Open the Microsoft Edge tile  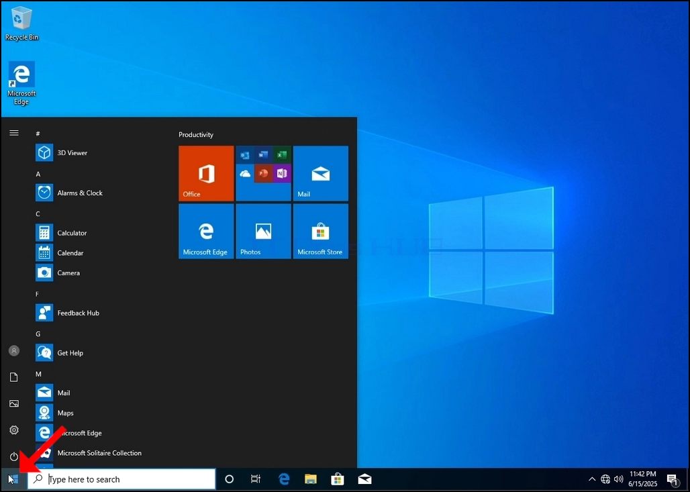[x=206, y=231]
